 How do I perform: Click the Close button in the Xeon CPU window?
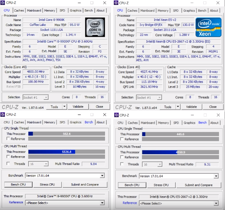point(213,107)
